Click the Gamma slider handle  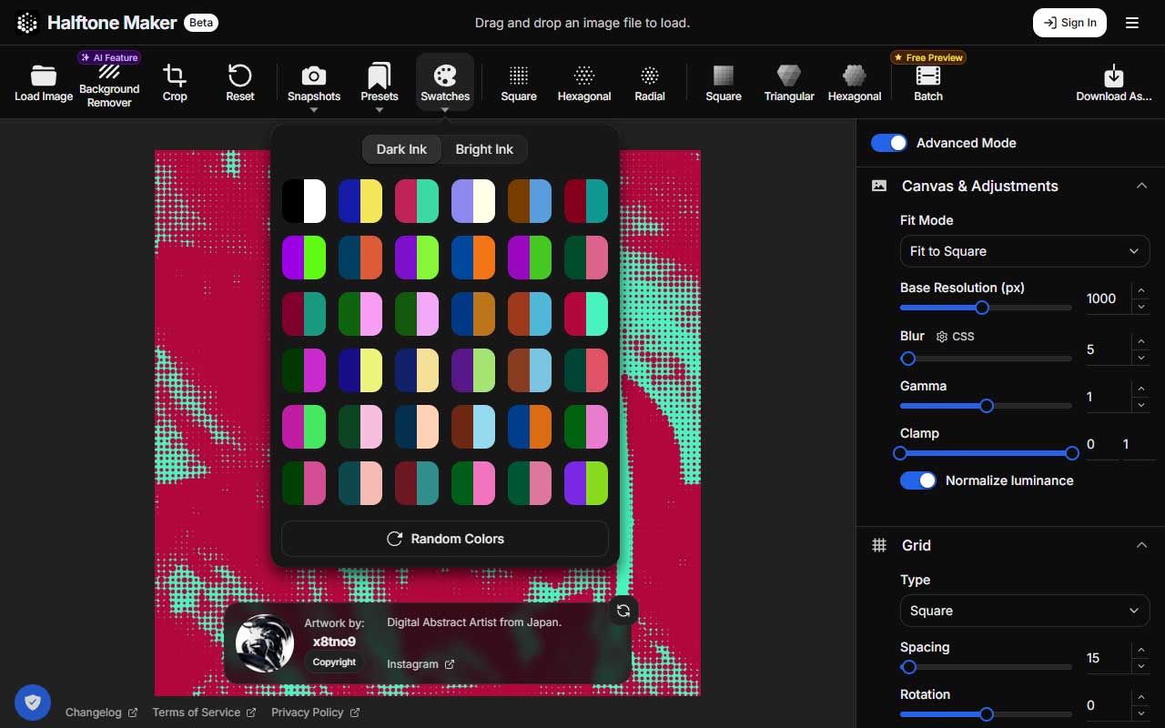pos(987,406)
